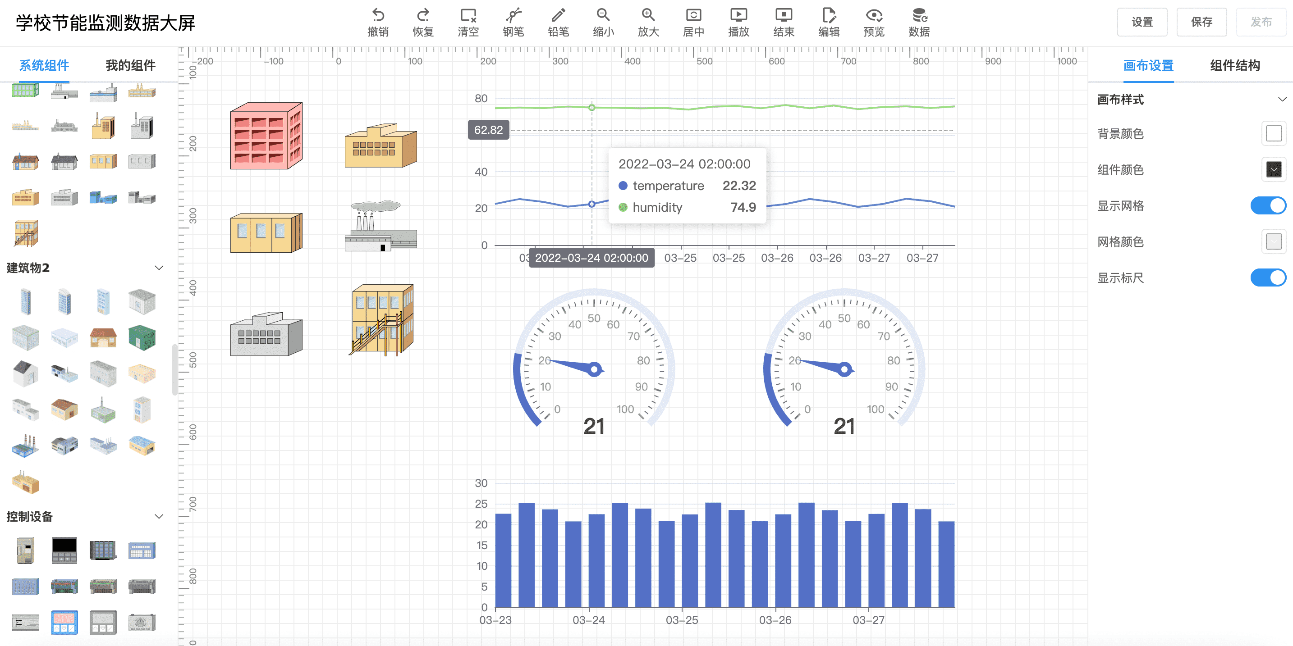Screen dimensions: 1293x646
Task: Select the smoking factory on canvas
Action: (x=381, y=226)
